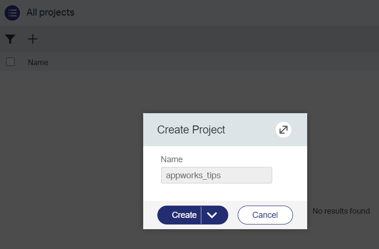Select the All projects heading text
Viewport: 379px width, 249px height.
[51, 13]
